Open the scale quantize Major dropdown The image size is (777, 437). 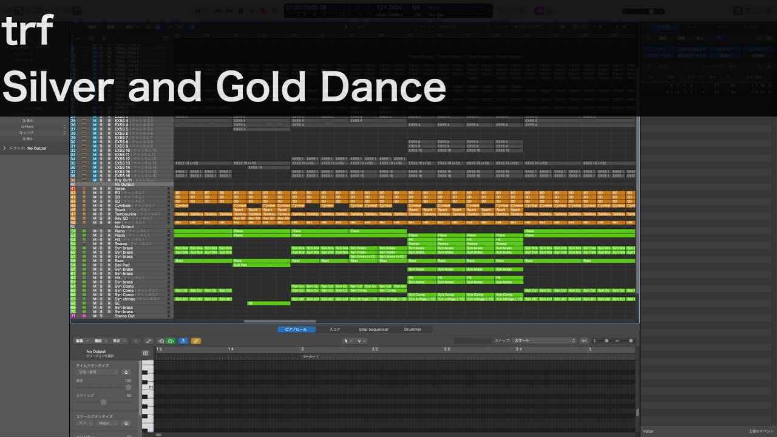click(x=109, y=423)
